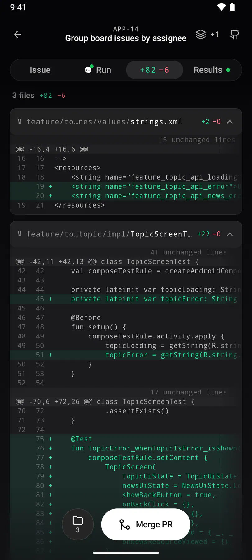Viewport: 252px width, 560px height.
Task: Collapse the TopicScreenTest file diff
Action: point(230,234)
